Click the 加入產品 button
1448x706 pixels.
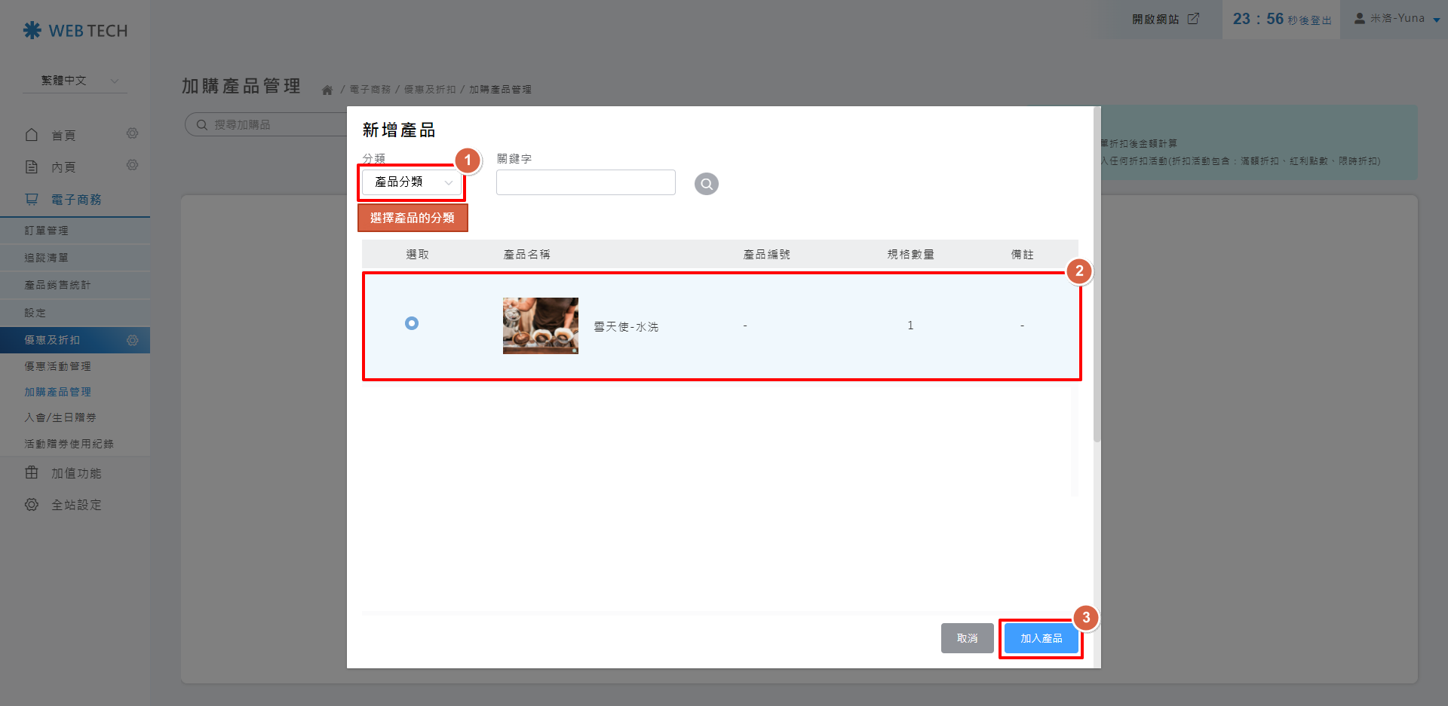1041,639
